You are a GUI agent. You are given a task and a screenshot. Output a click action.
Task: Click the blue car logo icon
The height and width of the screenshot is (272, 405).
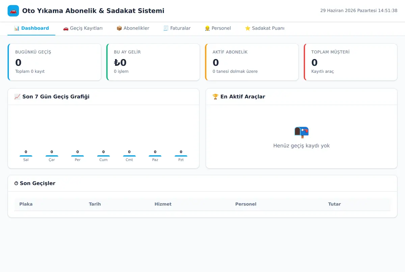point(13,11)
